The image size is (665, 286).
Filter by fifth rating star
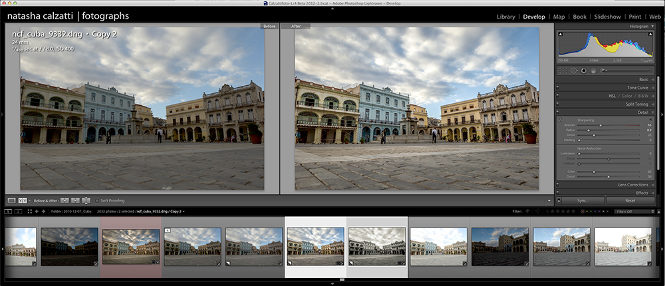coord(573,211)
